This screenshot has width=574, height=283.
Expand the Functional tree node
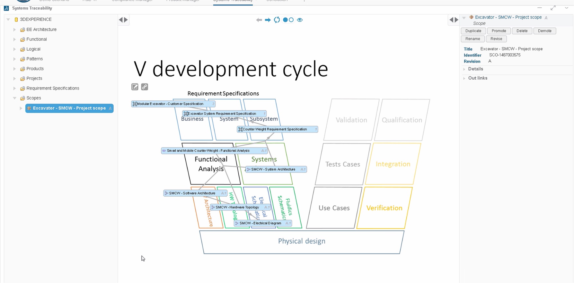[x=14, y=39]
